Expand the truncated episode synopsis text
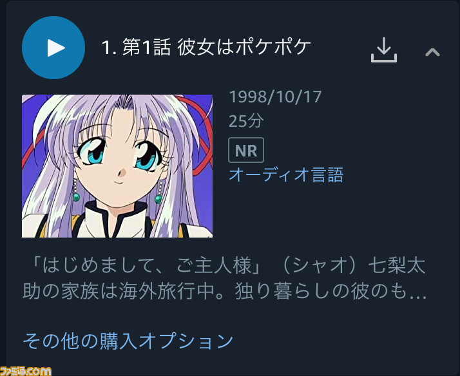The image size is (460, 376). coord(224,278)
